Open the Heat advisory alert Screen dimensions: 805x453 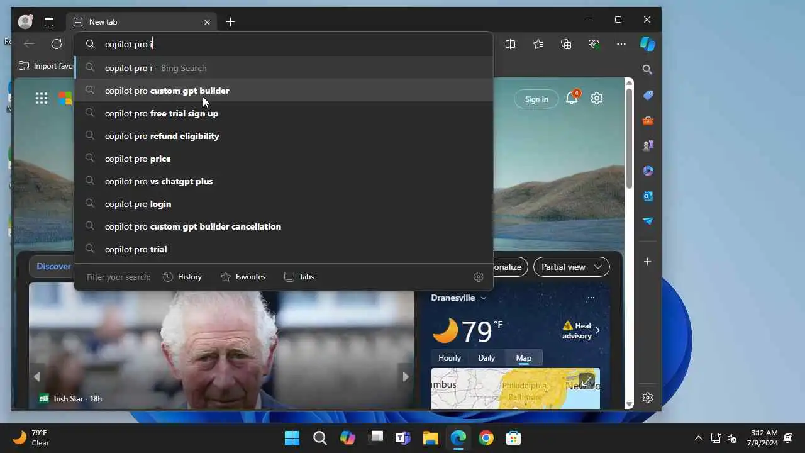coord(581,330)
